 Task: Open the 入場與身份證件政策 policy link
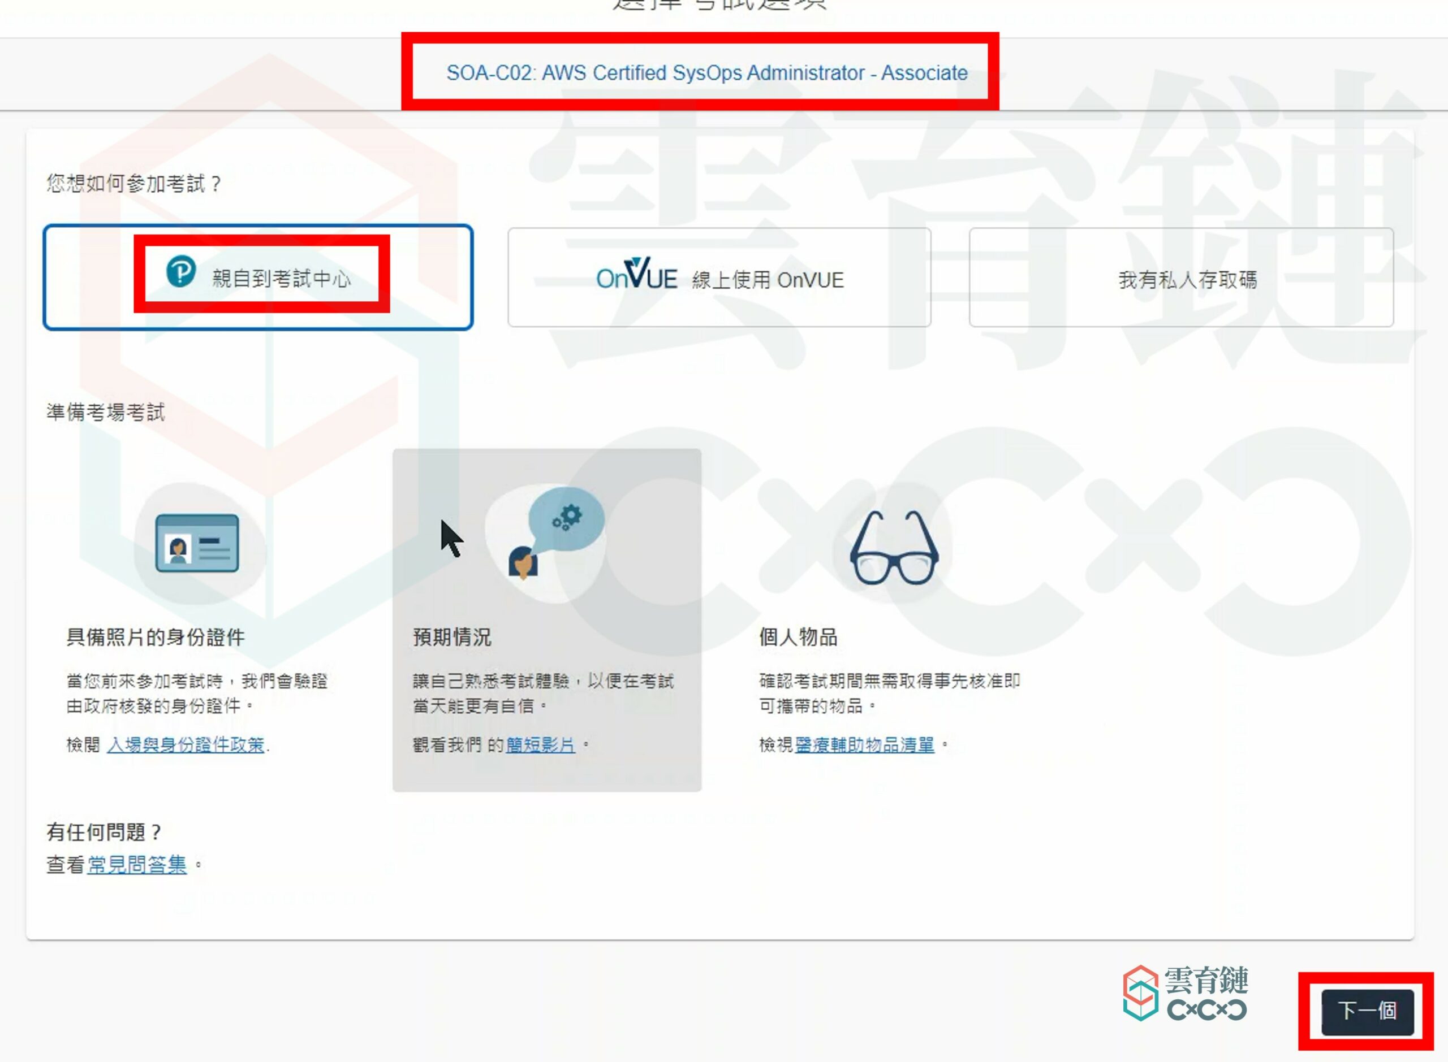(x=186, y=744)
